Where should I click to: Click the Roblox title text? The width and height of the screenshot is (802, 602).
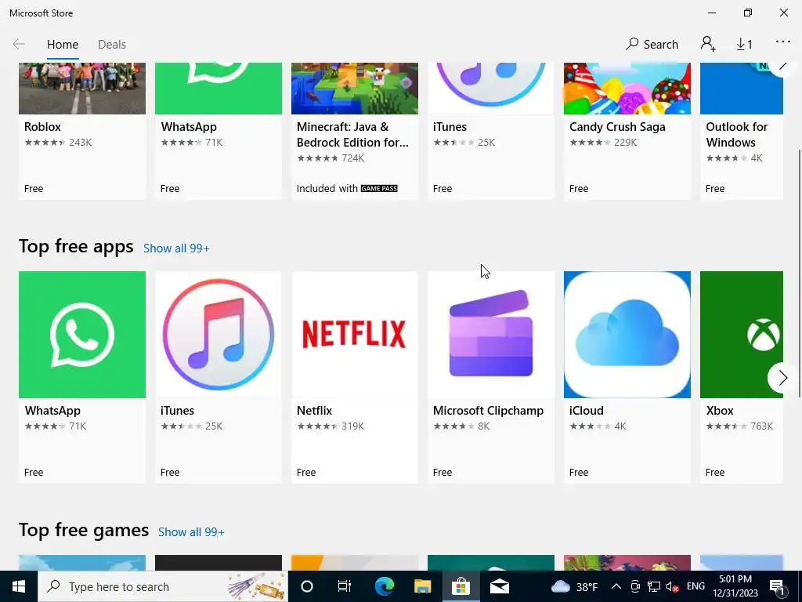[42, 127]
